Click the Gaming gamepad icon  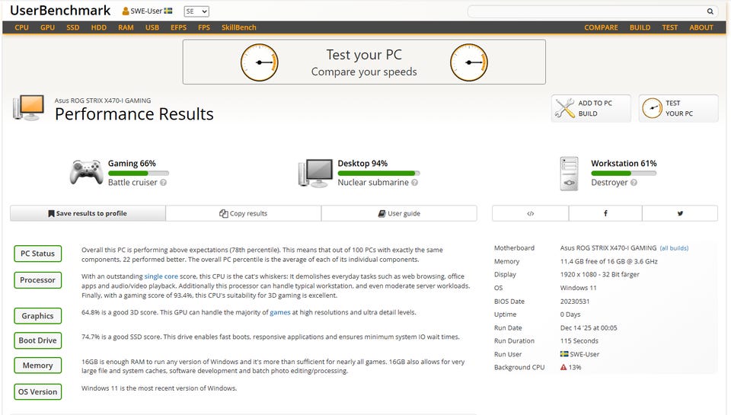click(x=86, y=173)
